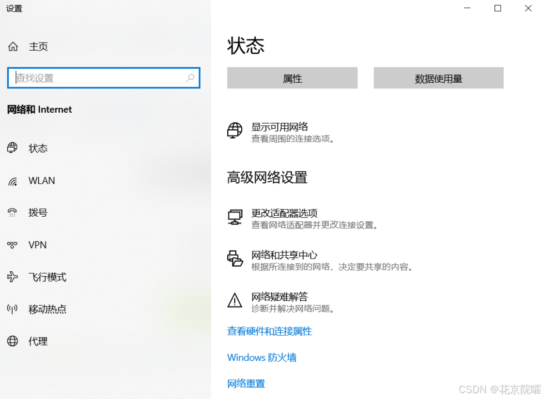This screenshot has width=543, height=399.
Task: Focus the 查找设置 search box
Action: tap(104, 78)
